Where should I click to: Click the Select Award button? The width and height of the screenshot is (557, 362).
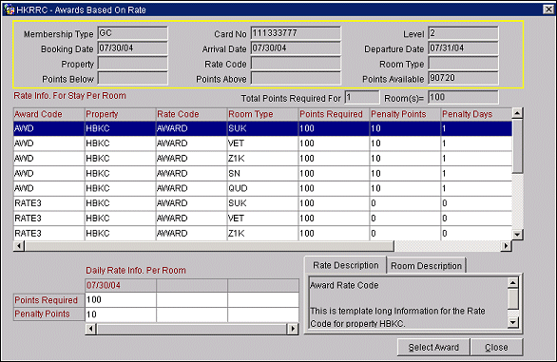(433, 347)
